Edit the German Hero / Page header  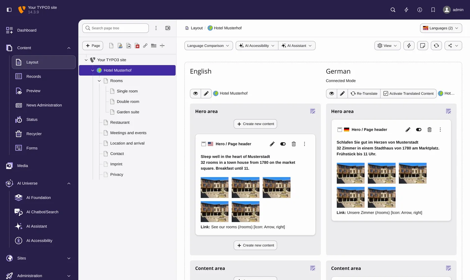pyautogui.click(x=408, y=130)
